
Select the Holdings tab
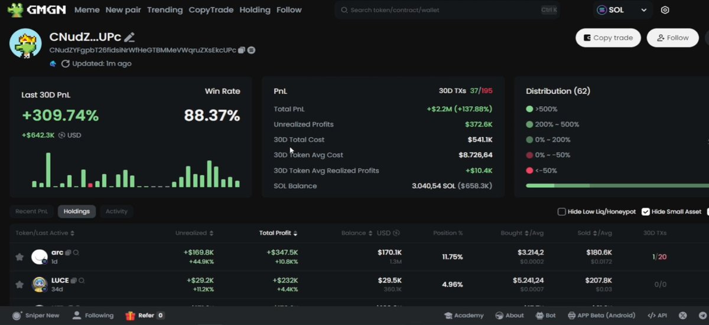coord(77,211)
